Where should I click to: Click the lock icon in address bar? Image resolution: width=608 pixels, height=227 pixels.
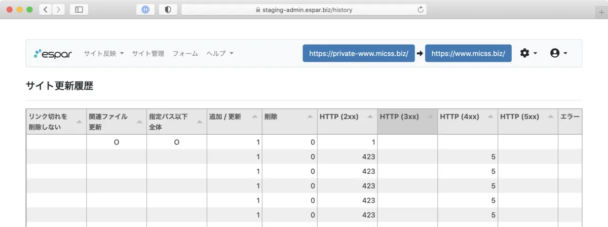click(x=258, y=10)
